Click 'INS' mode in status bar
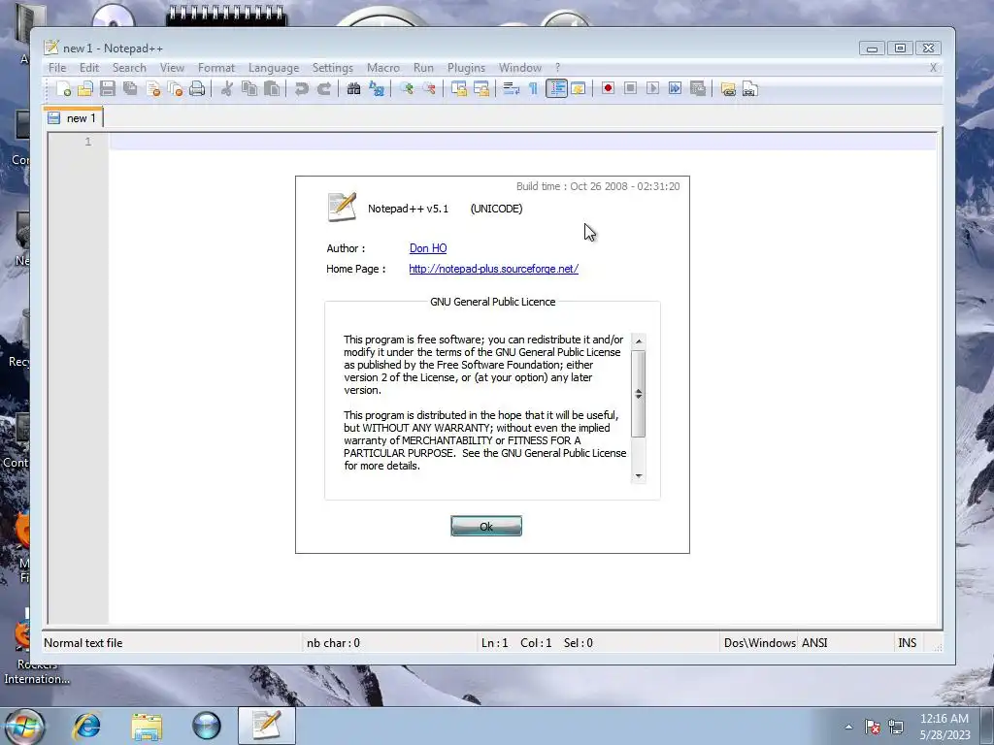Screen dimensions: 994x745 908,643
